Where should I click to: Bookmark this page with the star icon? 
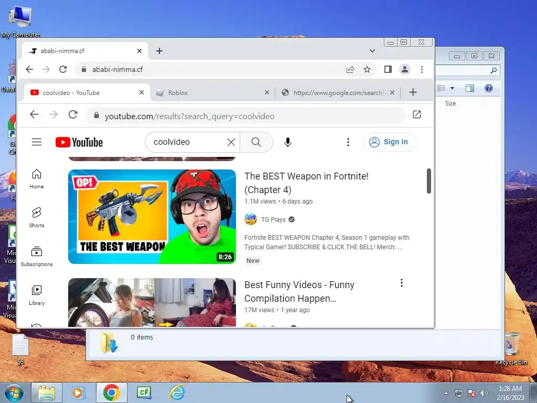(x=367, y=70)
